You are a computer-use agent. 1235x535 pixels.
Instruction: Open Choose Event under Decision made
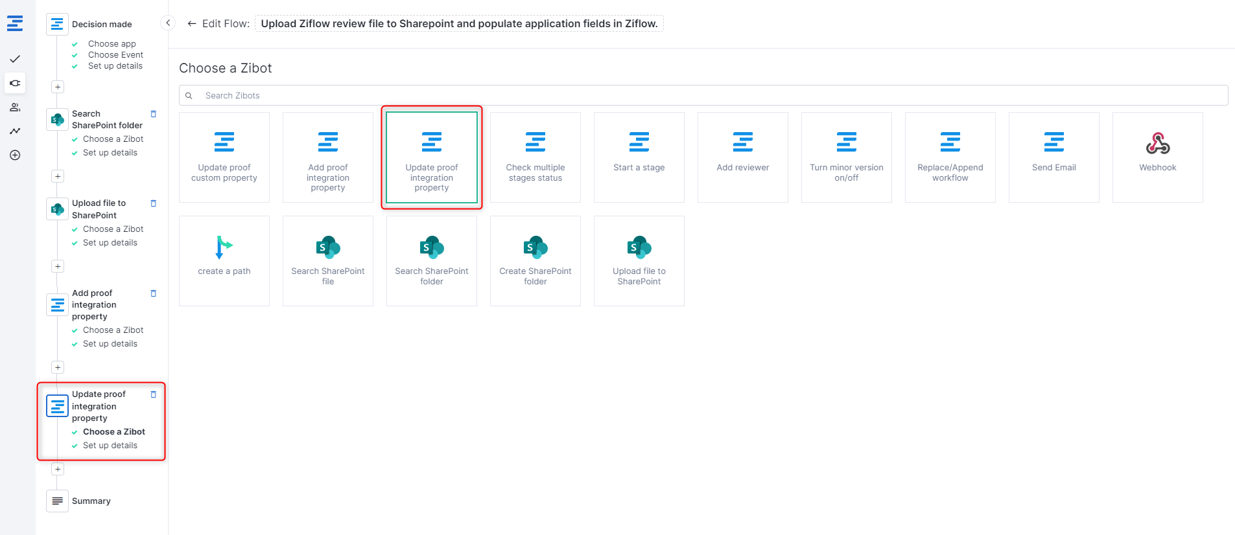[x=115, y=55]
